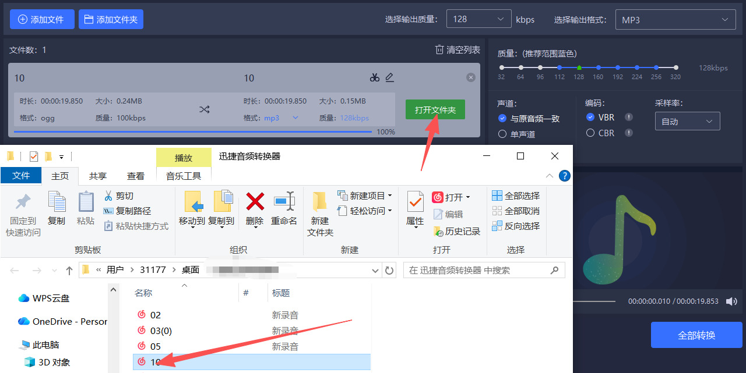
Task: Click the speaker volume icon in the player
Action: [731, 301]
